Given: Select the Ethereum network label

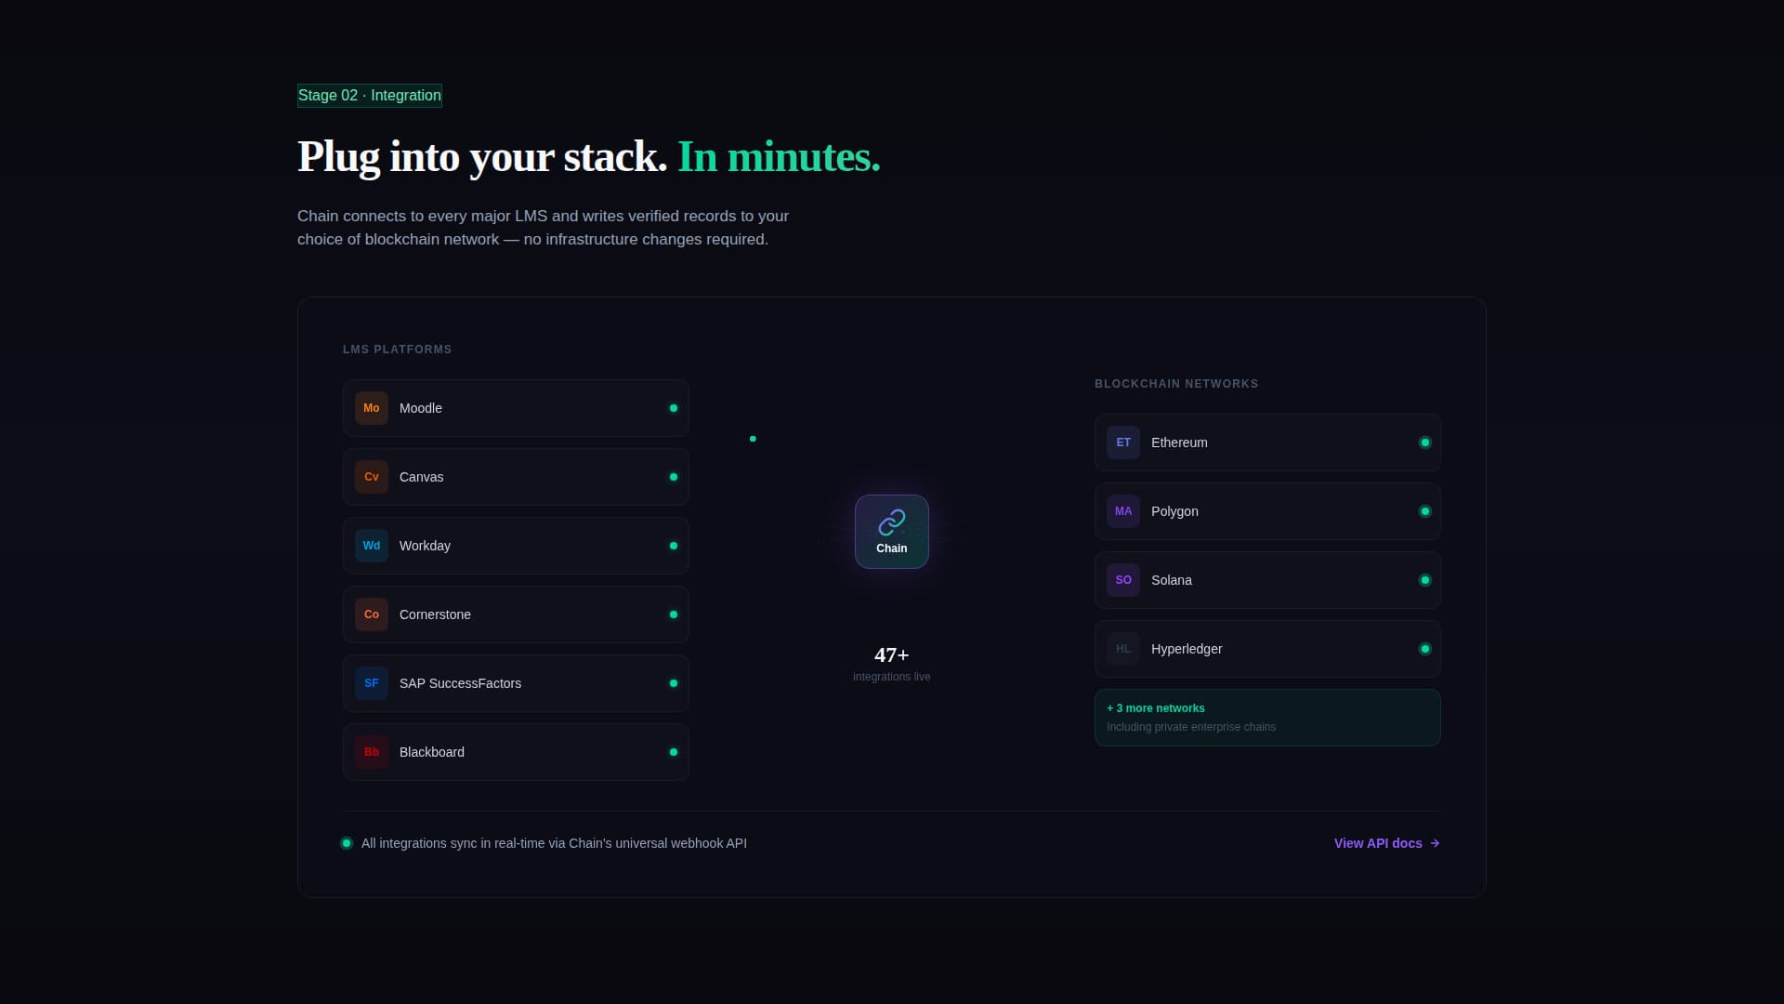Looking at the screenshot, I should pyautogui.click(x=1179, y=443).
